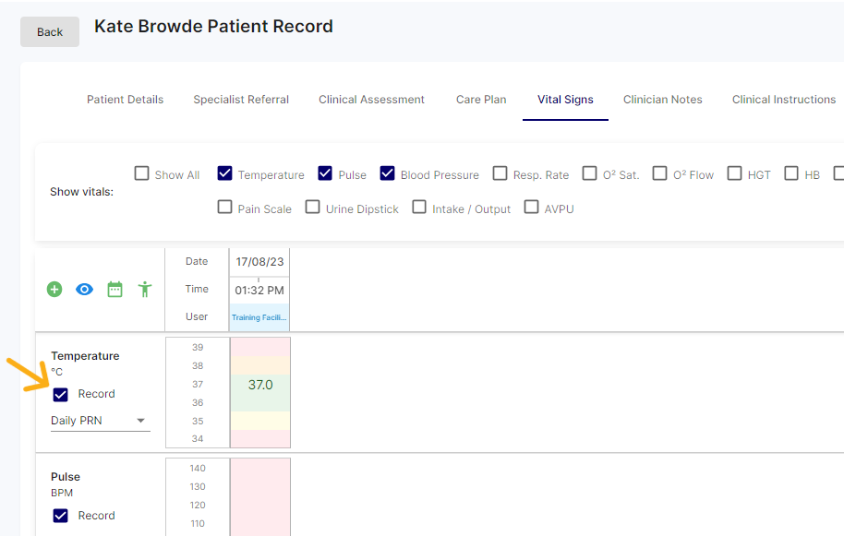844x536 pixels.
Task: Enable the Pain Scale checkbox
Action: click(224, 208)
